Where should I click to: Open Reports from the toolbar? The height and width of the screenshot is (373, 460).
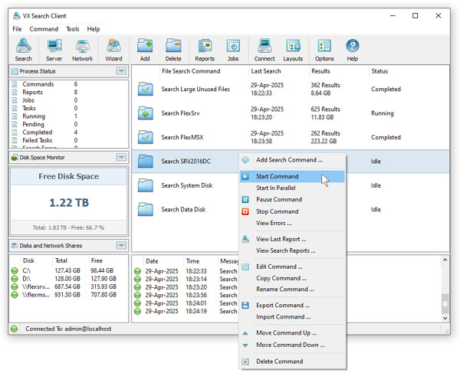(205, 50)
